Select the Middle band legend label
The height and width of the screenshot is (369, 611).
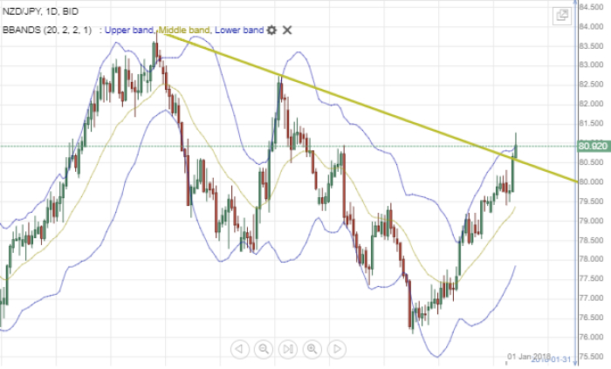(x=184, y=30)
